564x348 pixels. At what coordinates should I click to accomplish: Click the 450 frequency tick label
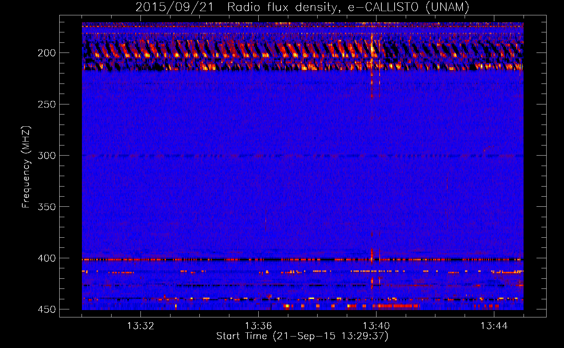(47, 309)
